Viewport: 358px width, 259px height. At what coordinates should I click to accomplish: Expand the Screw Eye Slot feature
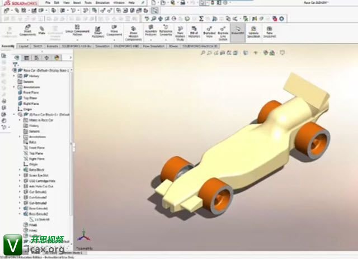[x=20, y=175]
